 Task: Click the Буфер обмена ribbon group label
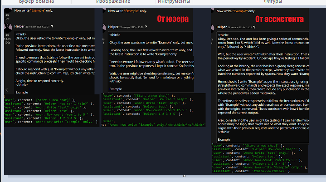36,2
